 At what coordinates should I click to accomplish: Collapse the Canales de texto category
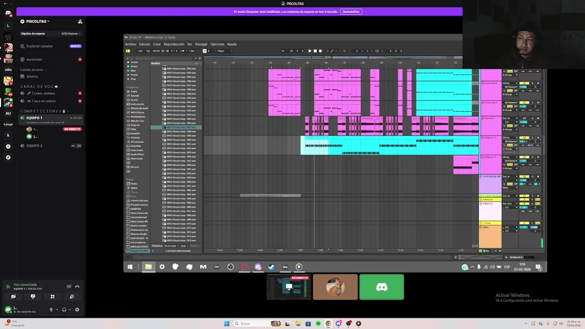[33, 70]
